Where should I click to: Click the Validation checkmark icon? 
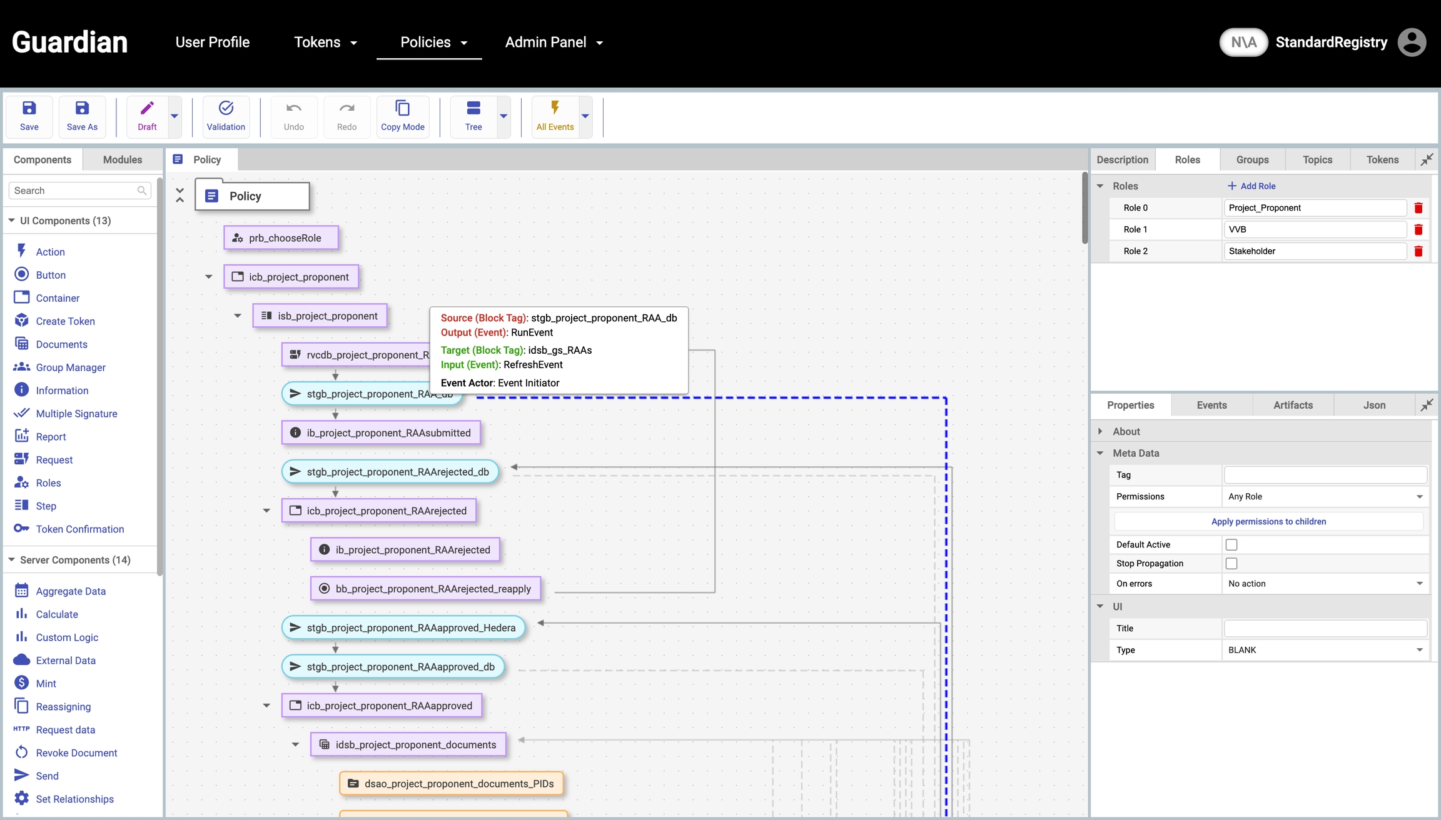(x=226, y=108)
